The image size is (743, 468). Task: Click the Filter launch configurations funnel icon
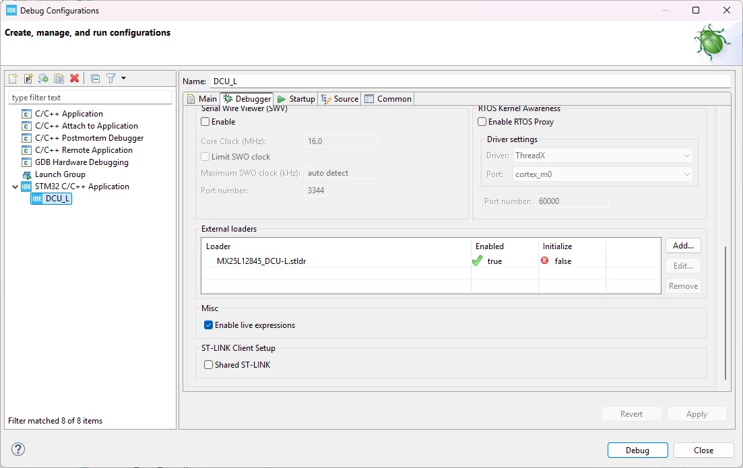(x=110, y=79)
